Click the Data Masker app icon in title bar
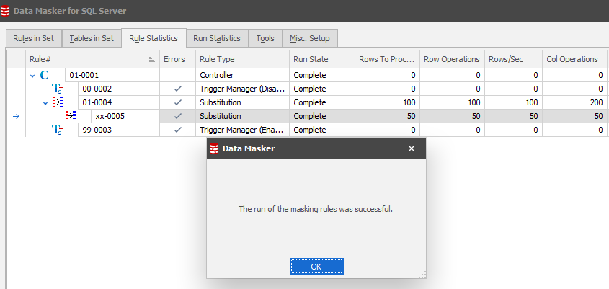The image size is (609, 289). [6, 11]
